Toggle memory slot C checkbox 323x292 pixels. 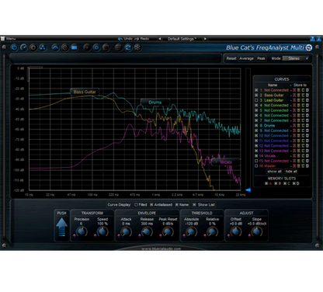tap(285, 183)
